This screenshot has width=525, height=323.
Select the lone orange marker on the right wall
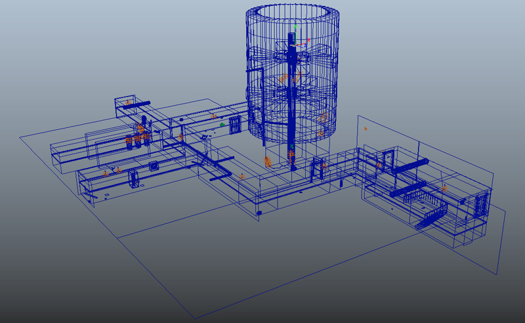click(x=366, y=128)
